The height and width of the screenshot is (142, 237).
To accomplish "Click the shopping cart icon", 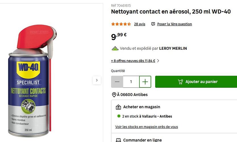I will click(x=180, y=82).
